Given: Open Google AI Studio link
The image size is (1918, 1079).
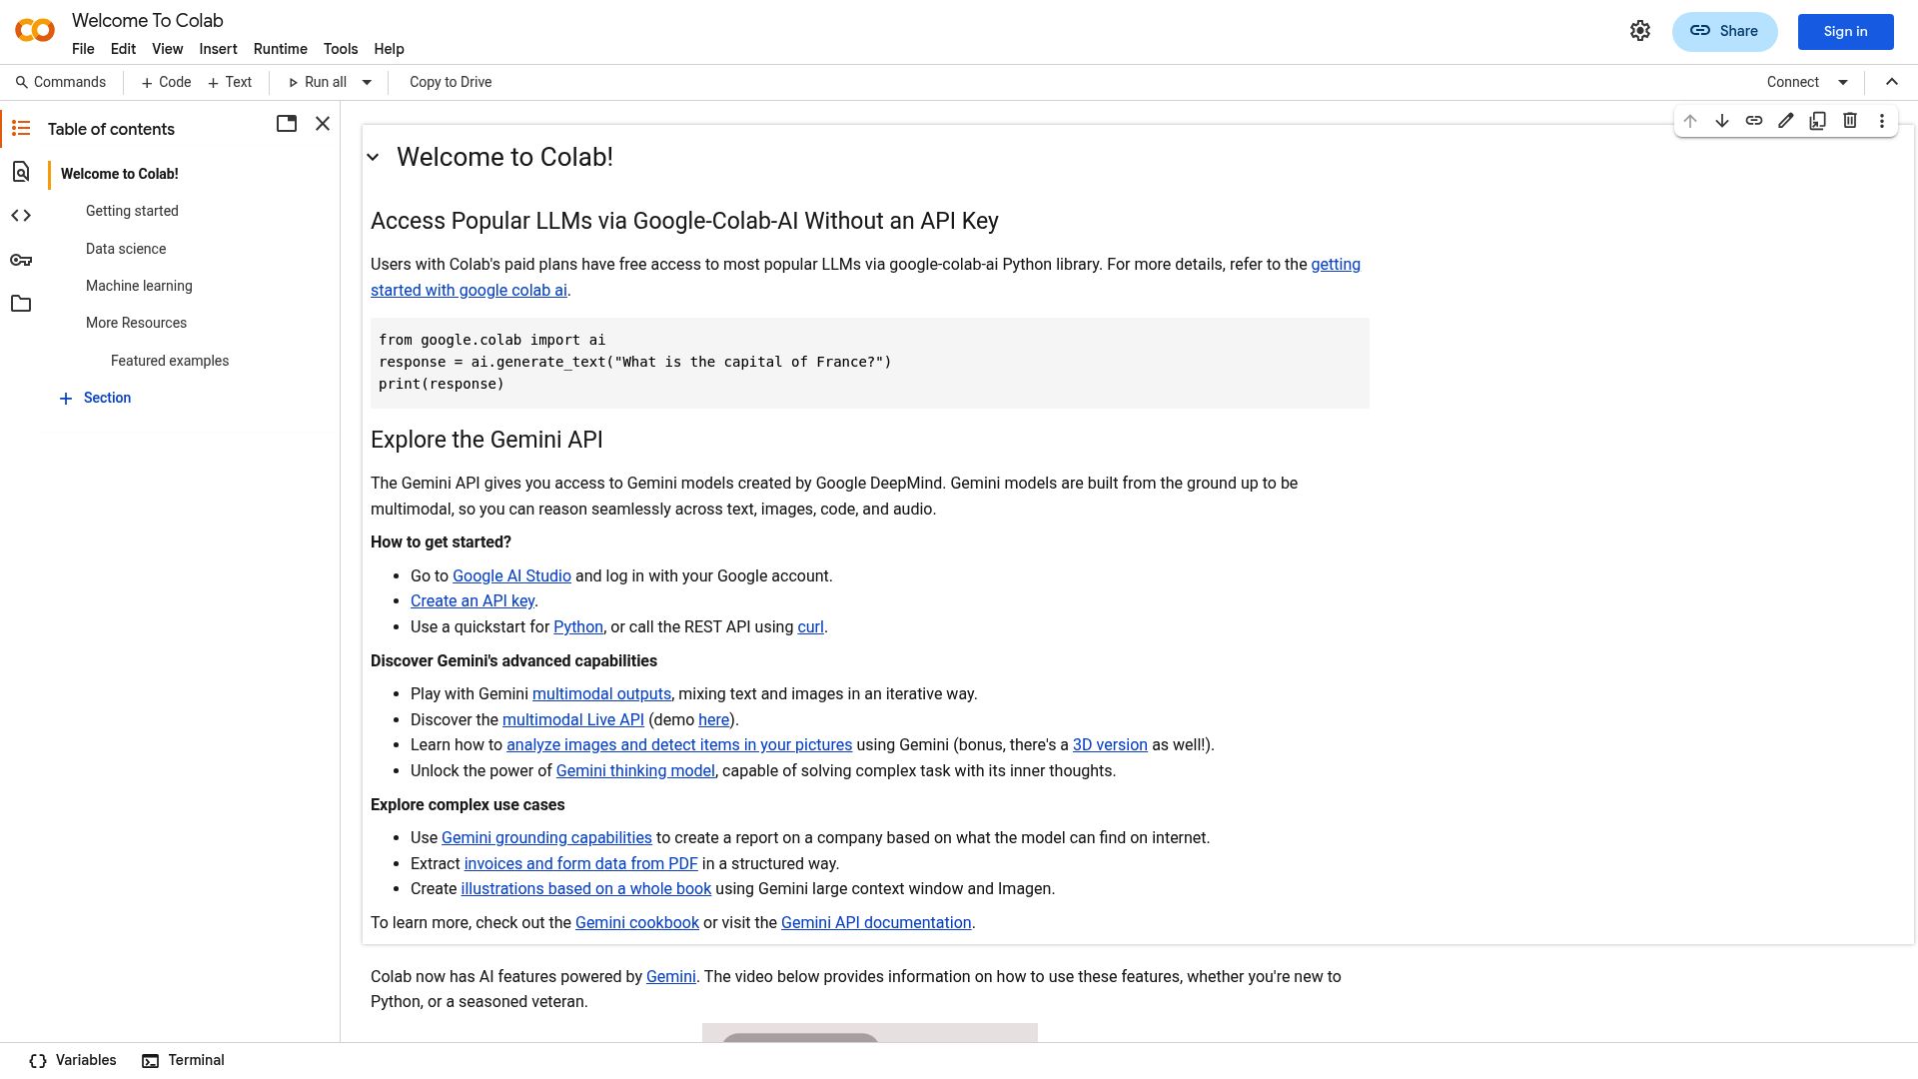Looking at the screenshot, I should (x=511, y=576).
